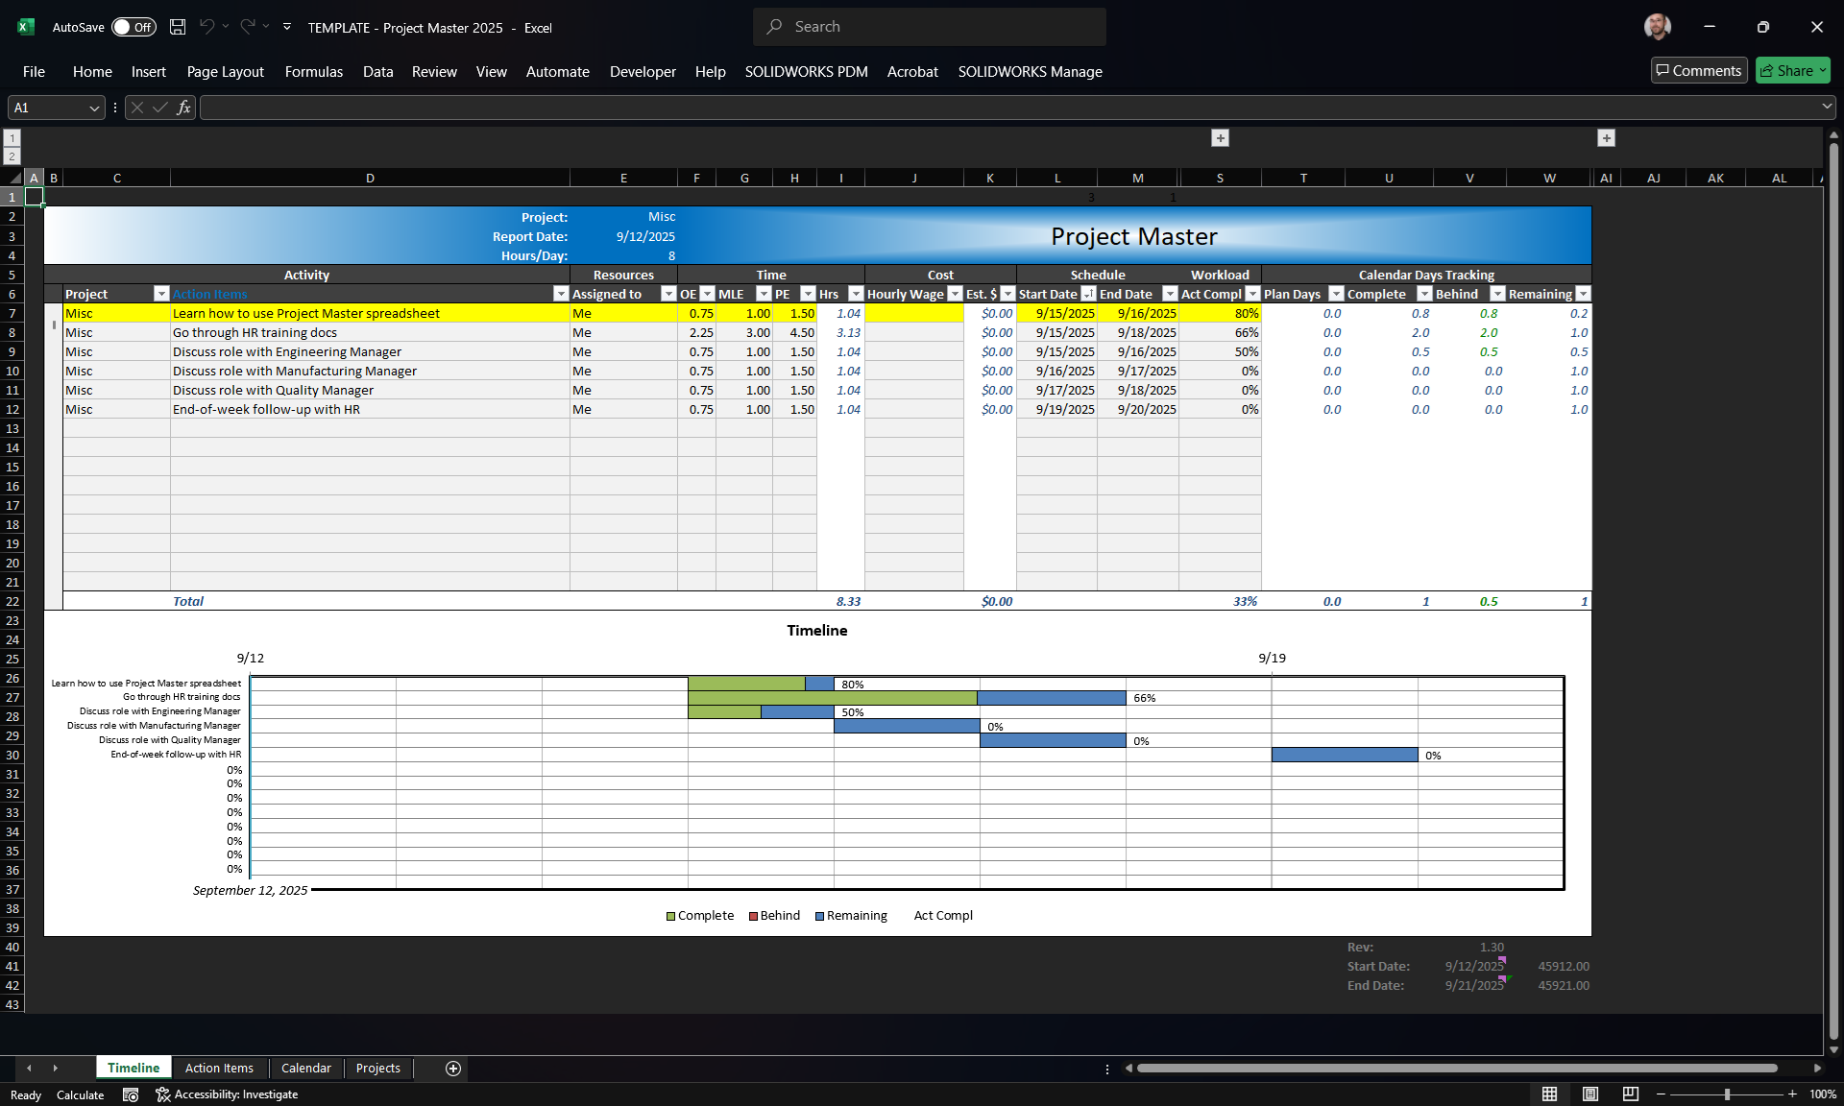
Task: Click the Comments button
Action: coord(1698,70)
